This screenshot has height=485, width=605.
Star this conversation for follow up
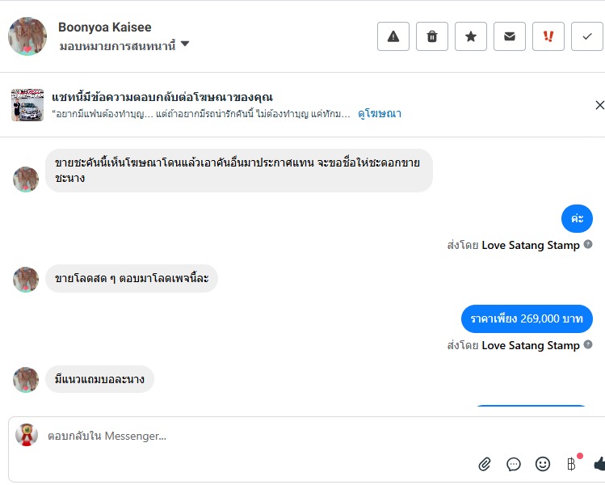pyautogui.click(x=471, y=36)
